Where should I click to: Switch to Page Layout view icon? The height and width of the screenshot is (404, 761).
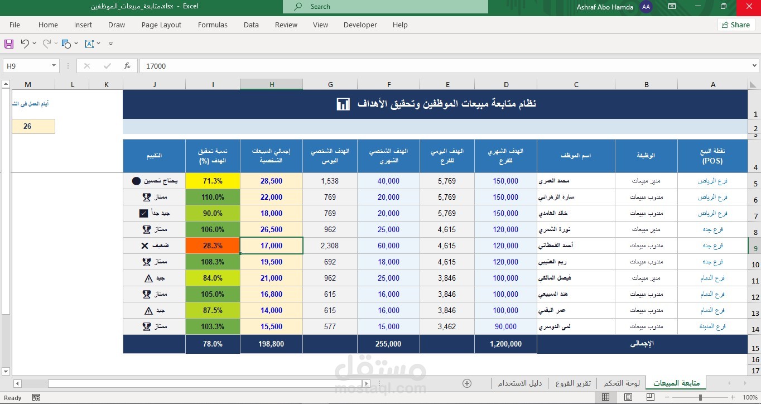pyautogui.click(x=628, y=397)
